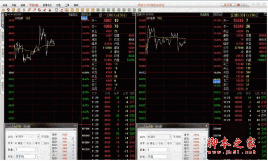Click 总手 value 377690 in 豆油 quote
Viewport: 268px width, 161px height.
tap(239, 48)
